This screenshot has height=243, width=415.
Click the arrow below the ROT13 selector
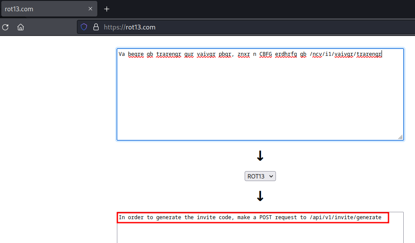coord(260,197)
